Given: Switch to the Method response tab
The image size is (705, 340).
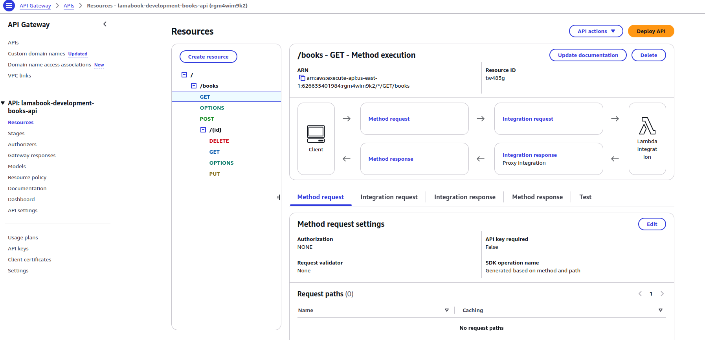Looking at the screenshot, I should pyautogui.click(x=537, y=197).
